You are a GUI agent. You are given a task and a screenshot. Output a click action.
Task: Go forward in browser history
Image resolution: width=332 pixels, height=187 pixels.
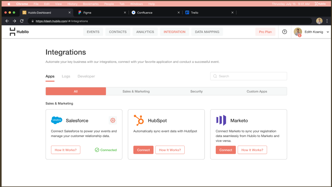(x=14, y=21)
